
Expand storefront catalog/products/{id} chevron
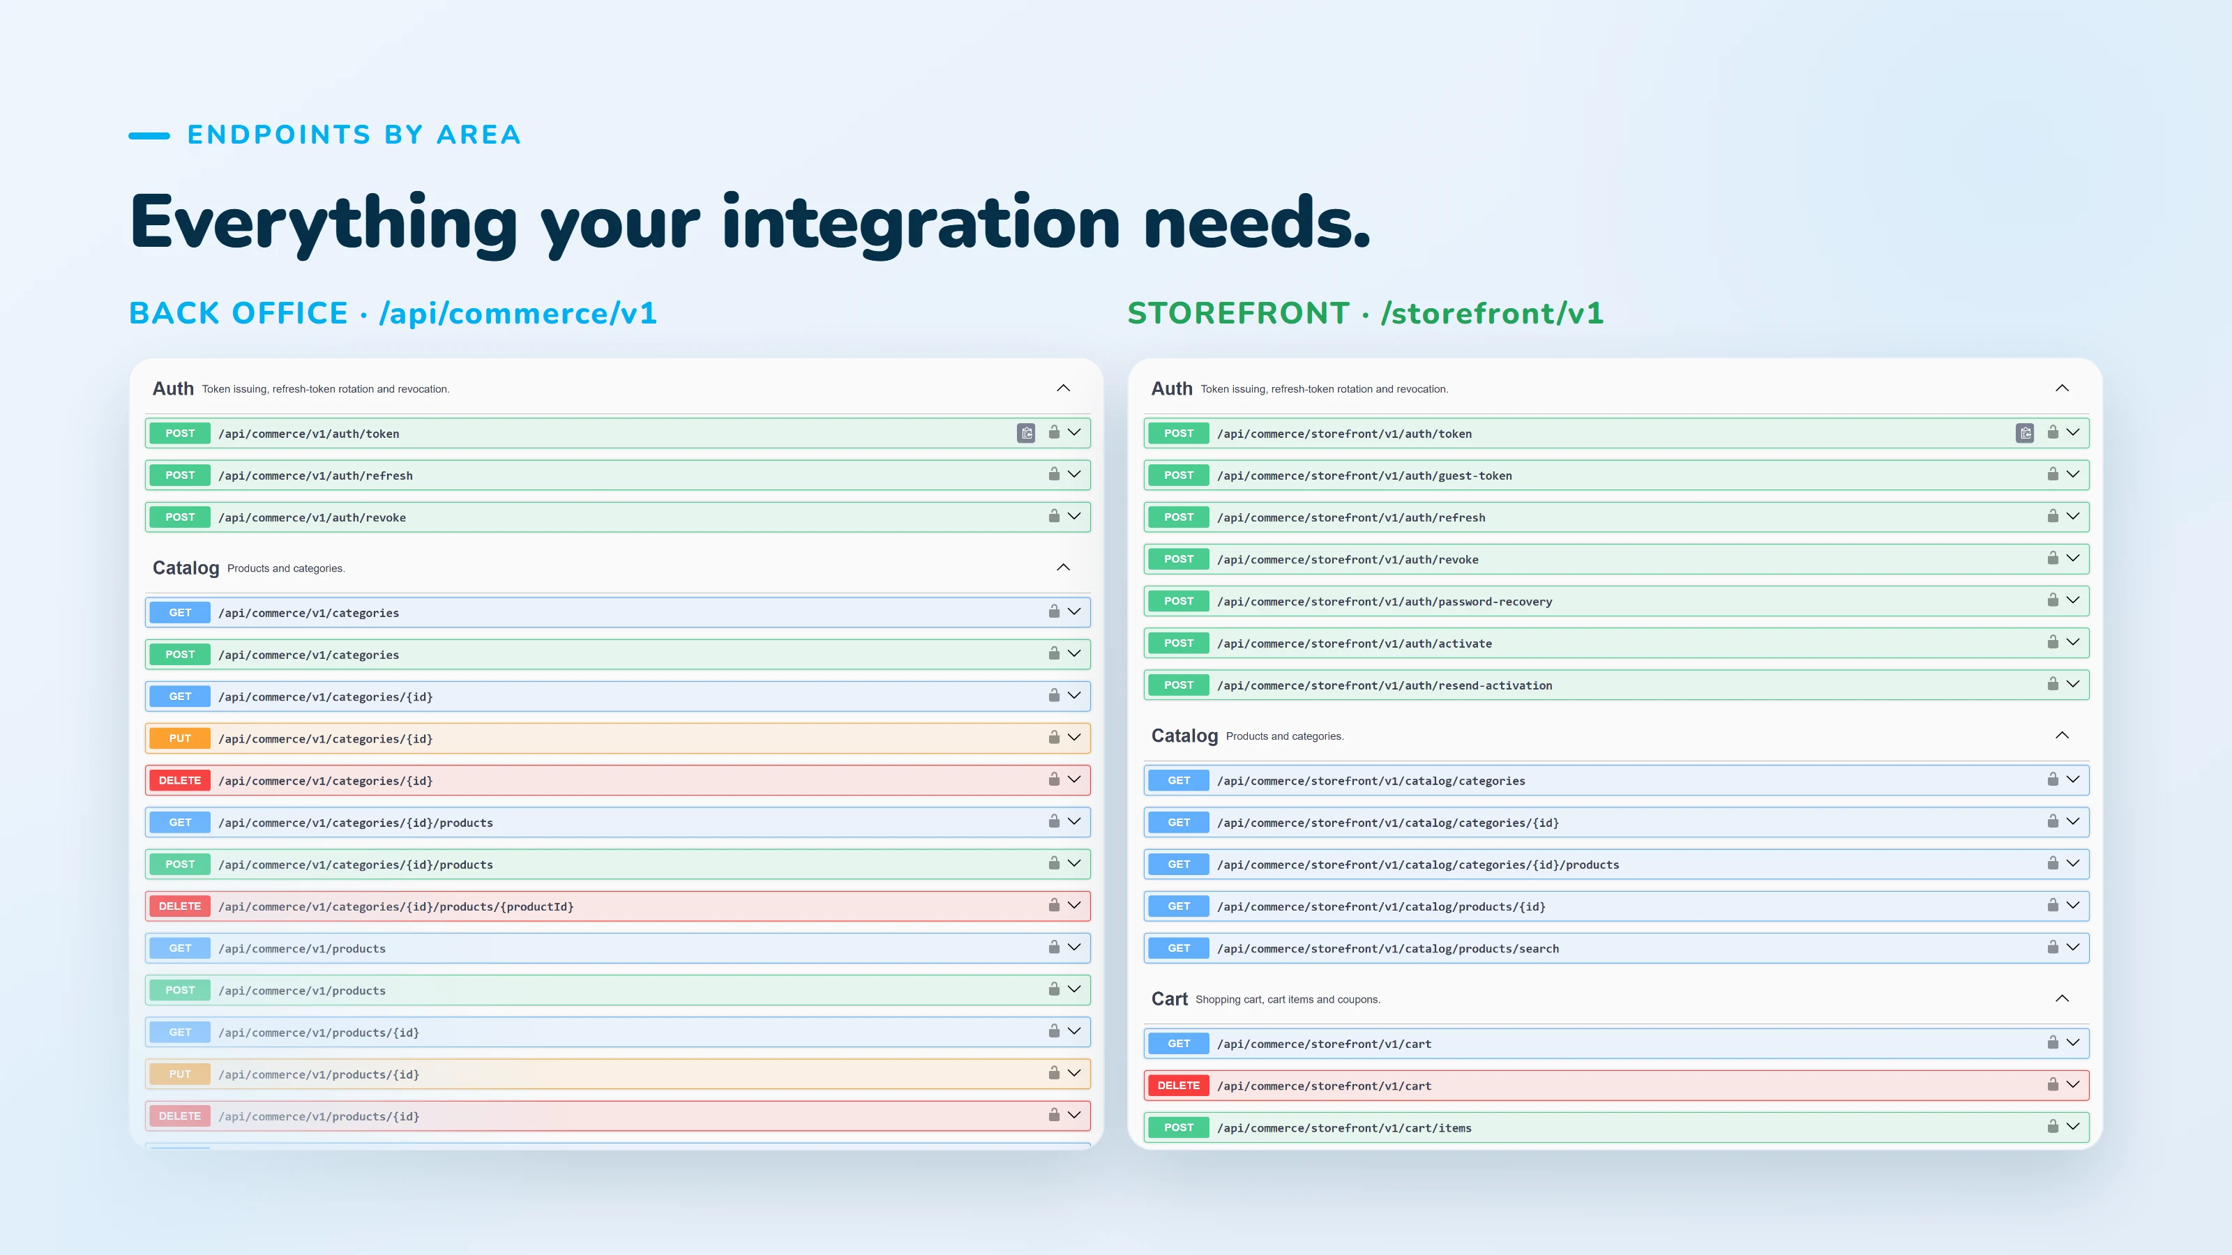(2072, 905)
